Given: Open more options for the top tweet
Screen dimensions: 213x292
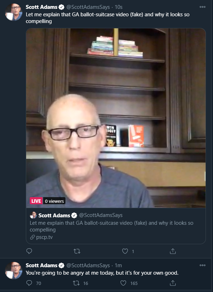Looking at the screenshot, I should 202,7.
